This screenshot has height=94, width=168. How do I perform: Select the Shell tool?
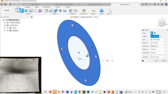(x=51, y=11)
